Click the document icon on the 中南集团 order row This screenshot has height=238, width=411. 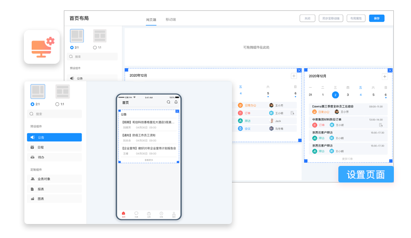pos(380,125)
